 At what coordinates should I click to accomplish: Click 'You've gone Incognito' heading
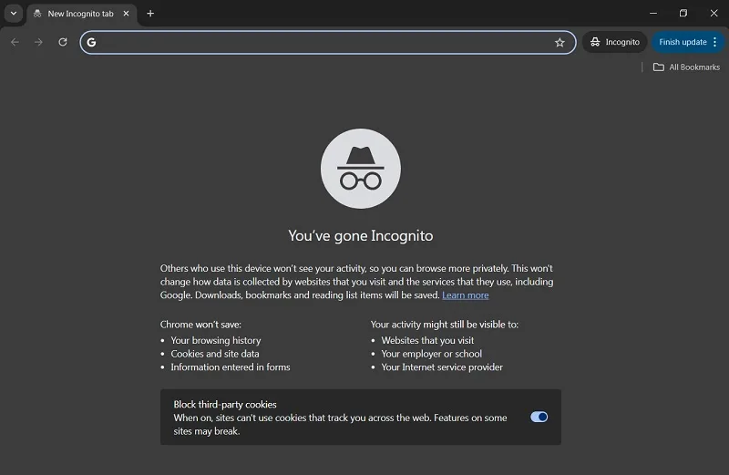(361, 236)
